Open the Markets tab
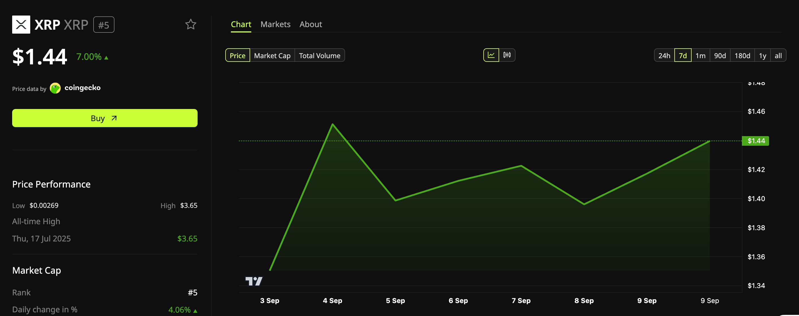Image resolution: width=799 pixels, height=316 pixels. click(x=276, y=24)
